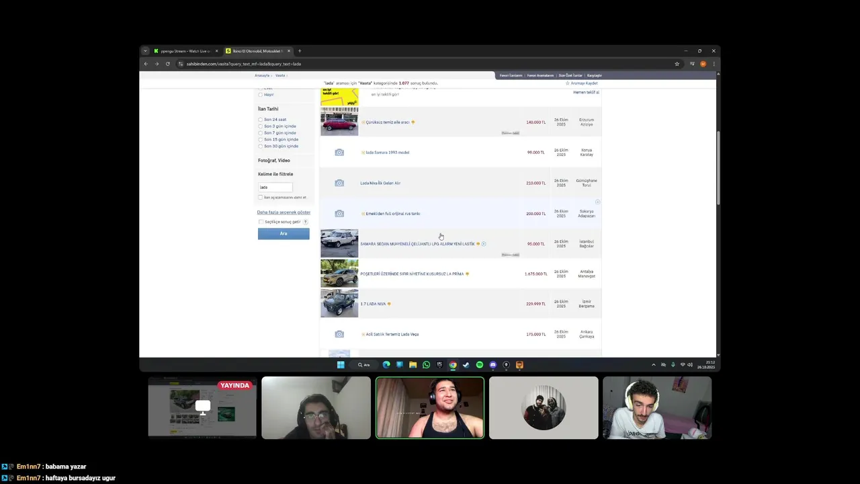Click Aramayı Kaydet to save search

582,83
